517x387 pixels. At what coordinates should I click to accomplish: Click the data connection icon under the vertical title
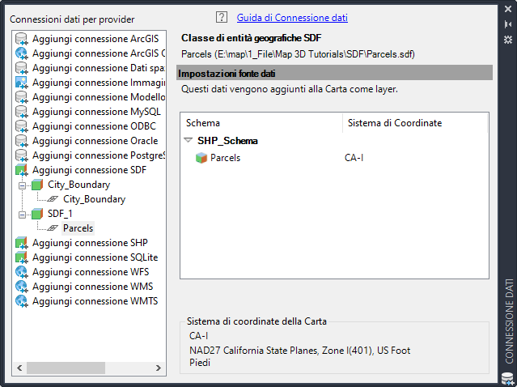pos(507,377)
